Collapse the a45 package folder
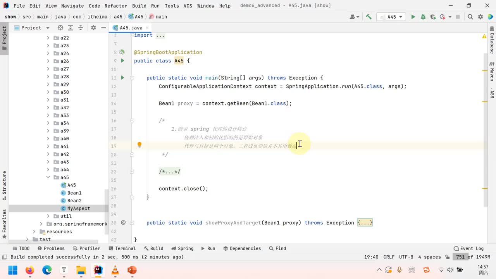Image resolution: width=496 pixels, height=279 pixels. click(48, 177)
